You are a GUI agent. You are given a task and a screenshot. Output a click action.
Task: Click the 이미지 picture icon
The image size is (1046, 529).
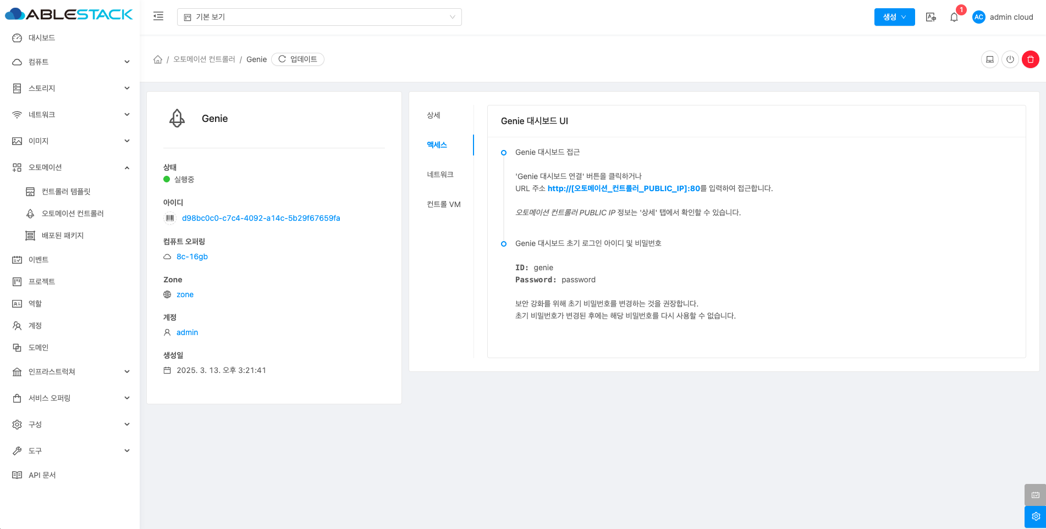pos(17,141)
